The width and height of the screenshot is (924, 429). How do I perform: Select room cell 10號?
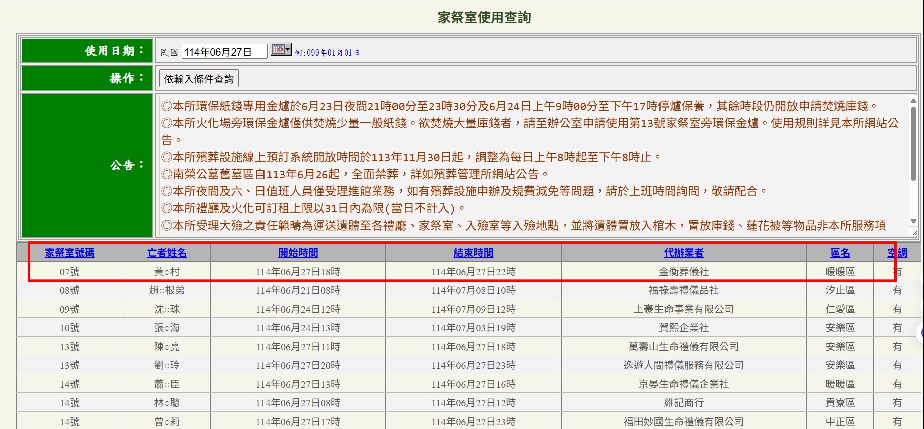pyautogui.click(x=70, y=328)
